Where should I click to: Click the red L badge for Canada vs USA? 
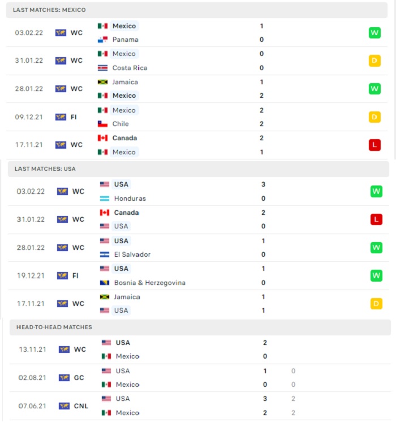(x=376, y=219)
